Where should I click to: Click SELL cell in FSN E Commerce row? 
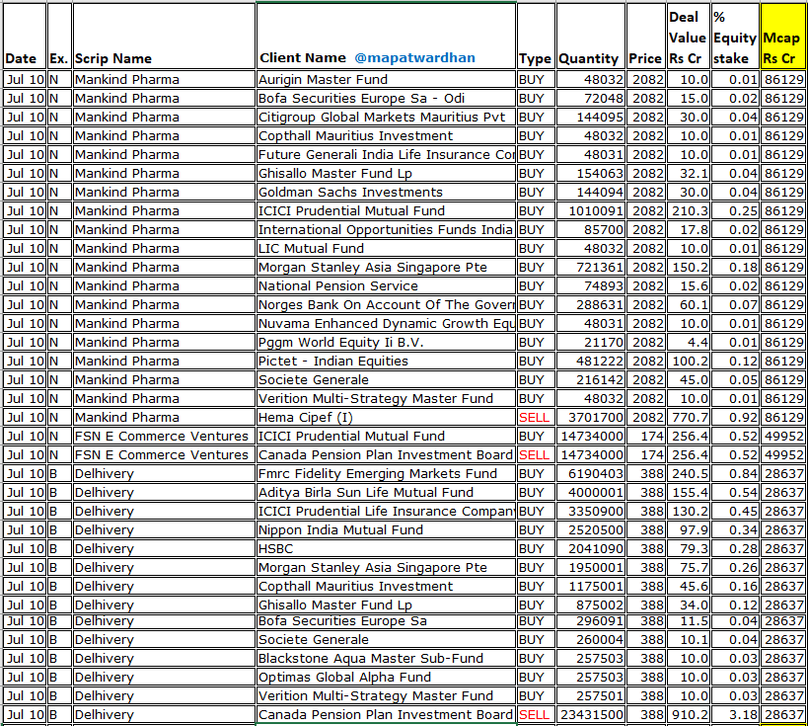[536, 454]
